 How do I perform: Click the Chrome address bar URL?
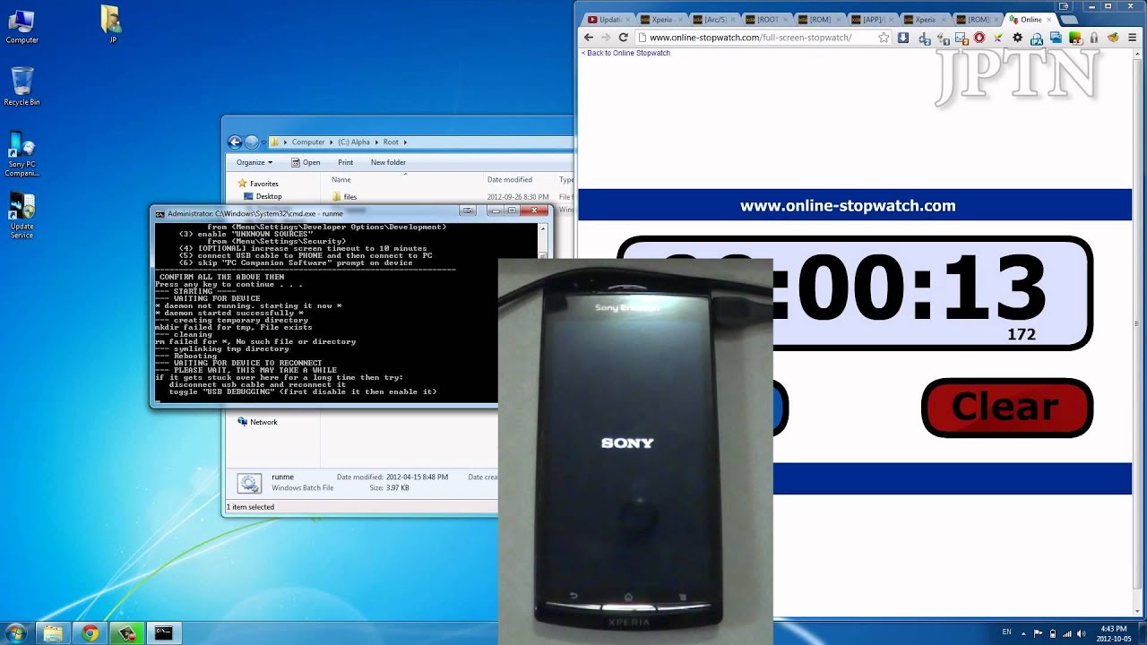coord(751,38)
